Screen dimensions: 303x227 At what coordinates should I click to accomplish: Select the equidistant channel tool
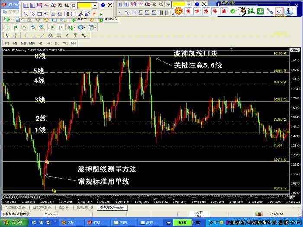pos(51,35)
